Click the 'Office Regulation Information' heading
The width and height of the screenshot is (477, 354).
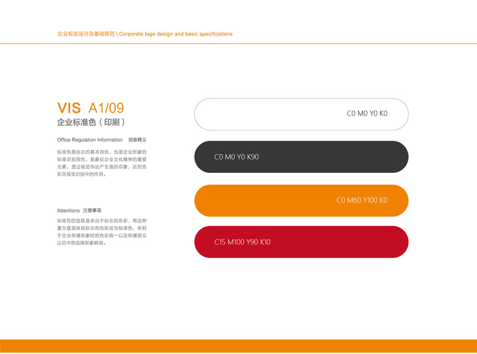pos(90,140)
